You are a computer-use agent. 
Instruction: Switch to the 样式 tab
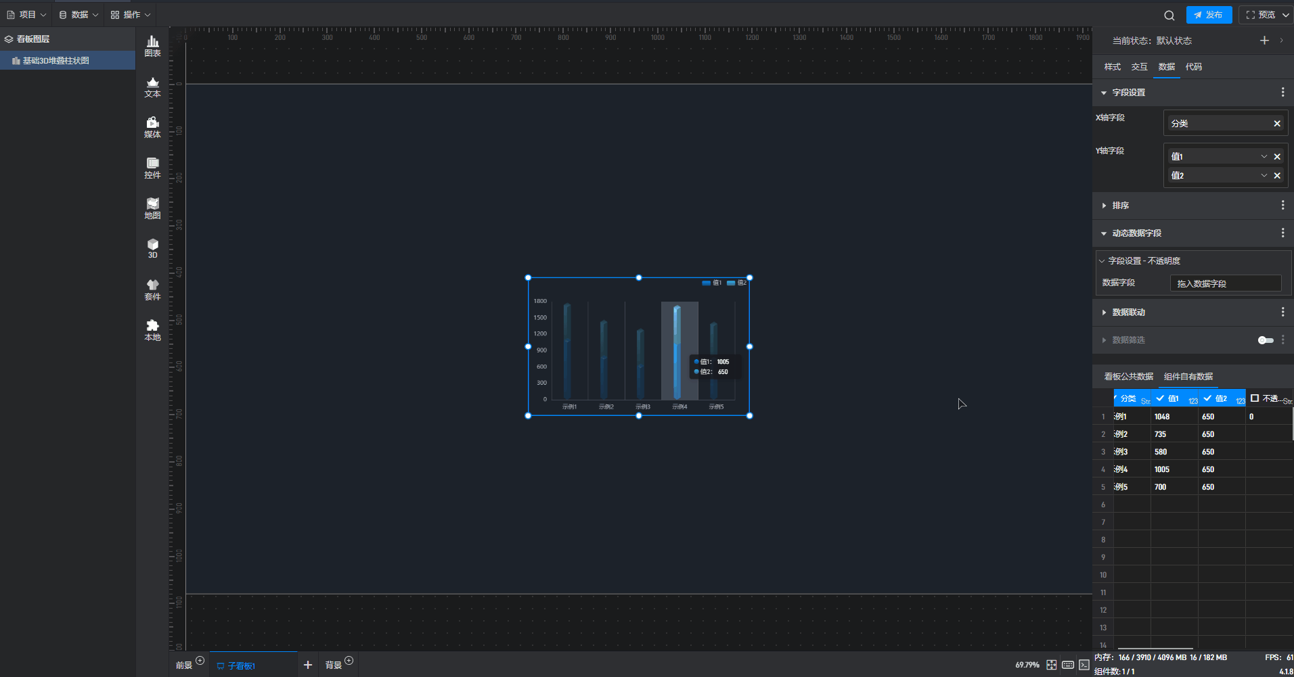tap(1112, 67)
